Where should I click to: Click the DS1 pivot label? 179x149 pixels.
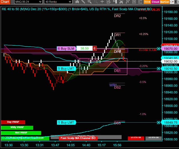[x=117, y=71]
